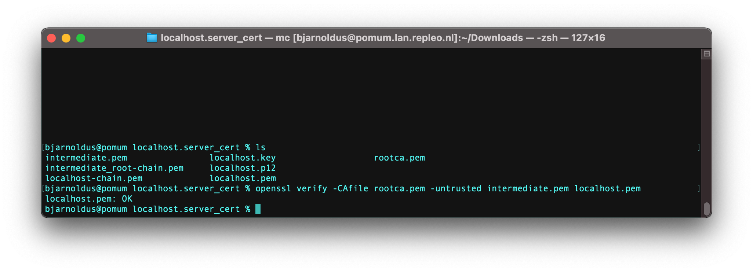Click the ls command text on first prompt

(x=261, y=147)
